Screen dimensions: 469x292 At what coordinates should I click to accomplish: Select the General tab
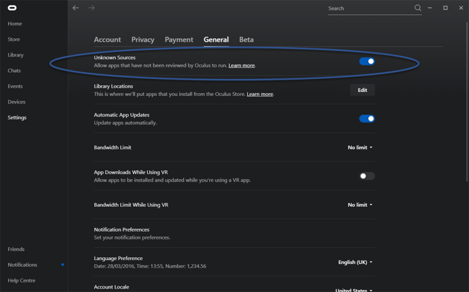tap(216, 39)
